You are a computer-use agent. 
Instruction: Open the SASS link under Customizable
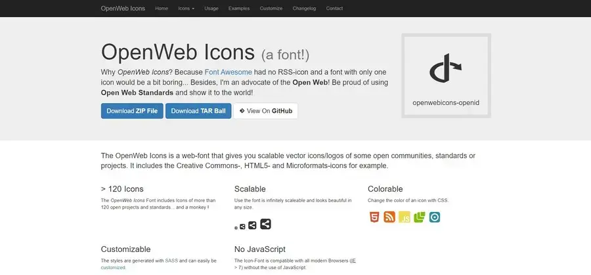[x=171, y=261]
